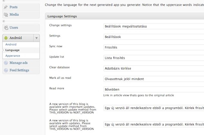The image size is (204, 135).
Task: Click the Feed Settings gear icon
Action: tap(6, 70)
